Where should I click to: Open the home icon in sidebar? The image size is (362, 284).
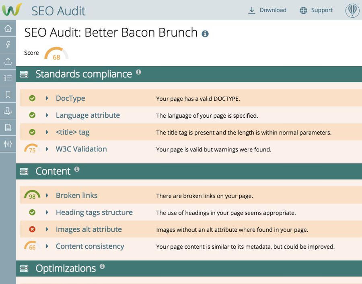coord(8,29)
